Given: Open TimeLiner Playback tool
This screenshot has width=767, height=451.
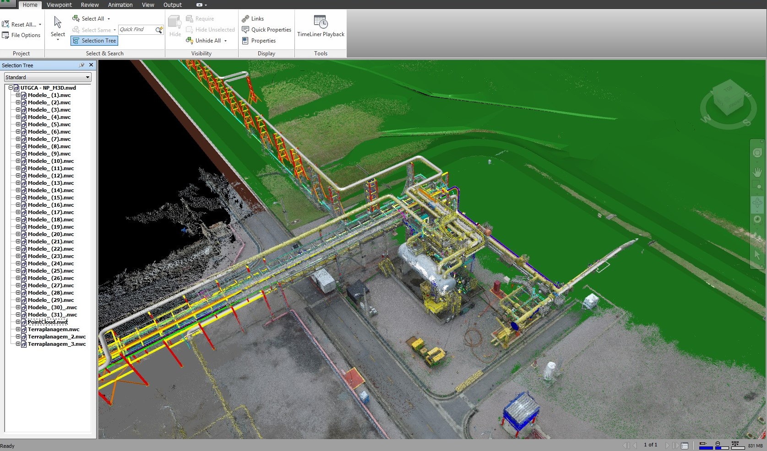Looking at the screenshot, I should pos(321,27).
